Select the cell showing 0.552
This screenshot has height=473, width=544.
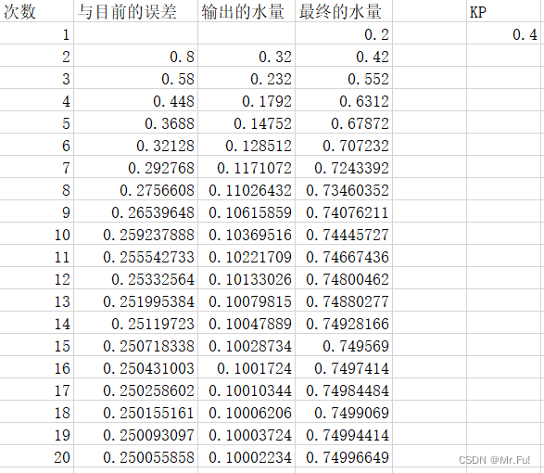344,78
